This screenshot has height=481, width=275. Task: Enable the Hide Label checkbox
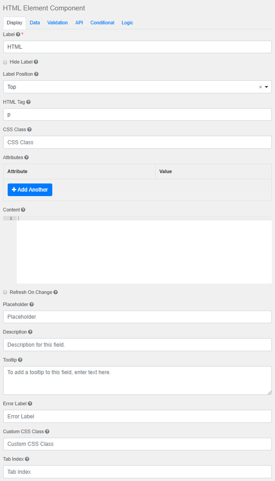[5, 62]
